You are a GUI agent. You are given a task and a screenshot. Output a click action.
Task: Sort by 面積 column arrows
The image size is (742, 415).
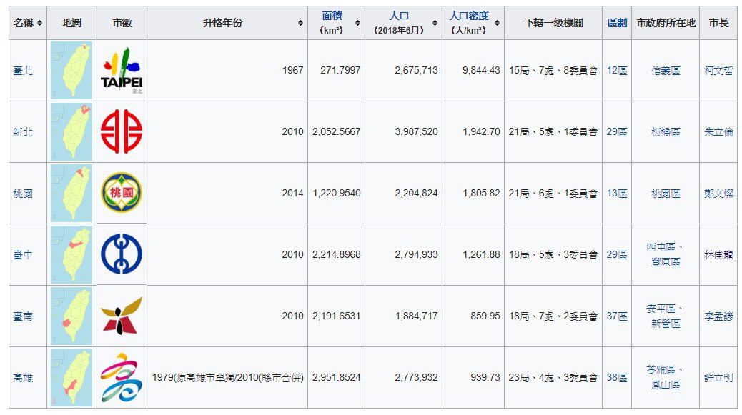[357, 23]
